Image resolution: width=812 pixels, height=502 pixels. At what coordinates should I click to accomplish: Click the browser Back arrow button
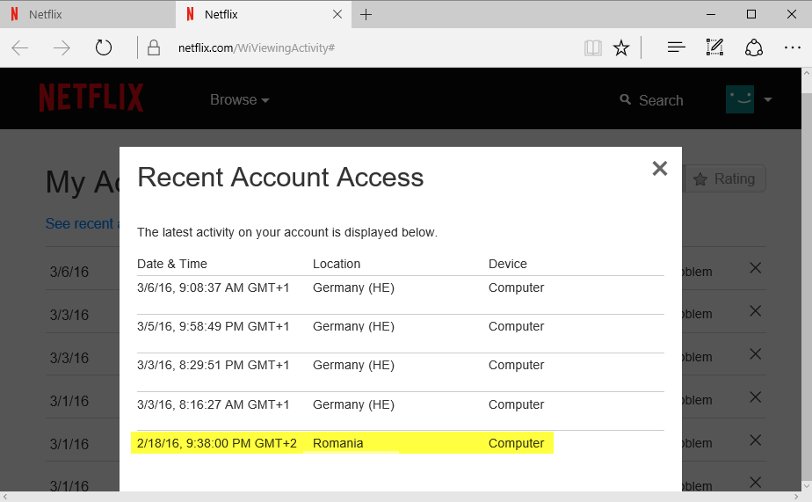20,47
